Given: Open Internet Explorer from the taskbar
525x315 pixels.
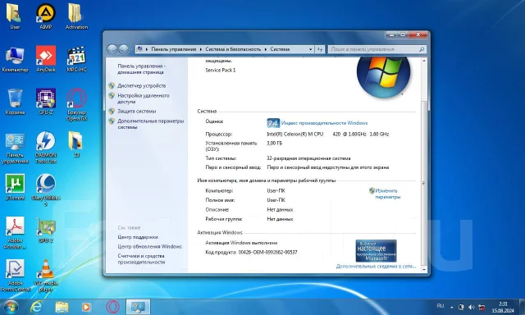Looking at the screenshot, I should pos(36,307).
